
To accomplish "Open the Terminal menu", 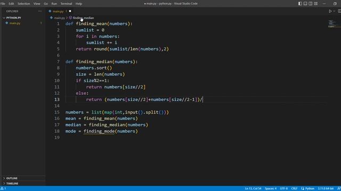I will [x=66, y=4].
